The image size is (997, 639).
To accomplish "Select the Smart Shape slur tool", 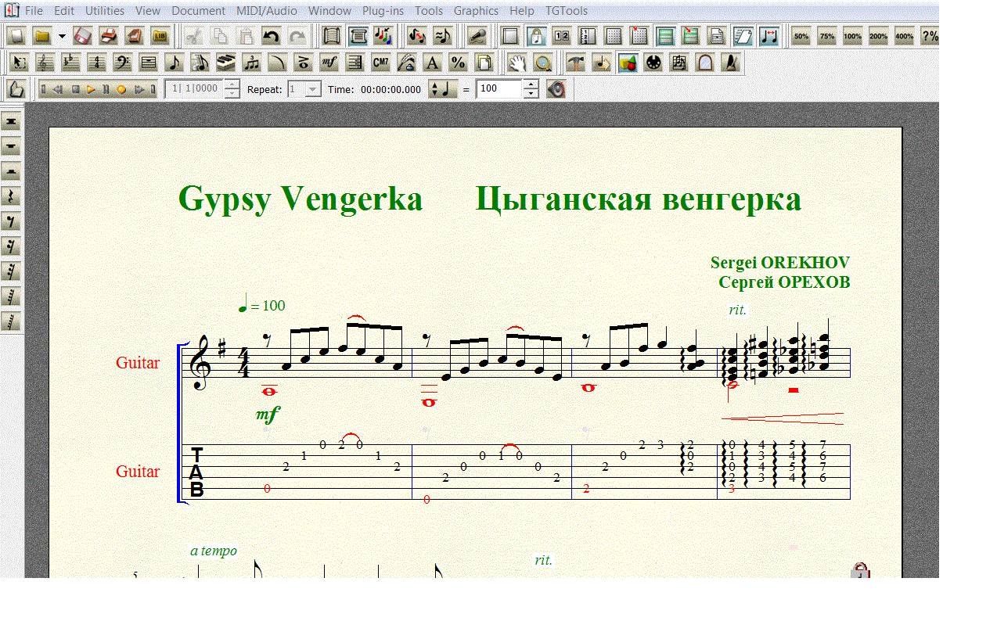I will (x=278, y=63).
